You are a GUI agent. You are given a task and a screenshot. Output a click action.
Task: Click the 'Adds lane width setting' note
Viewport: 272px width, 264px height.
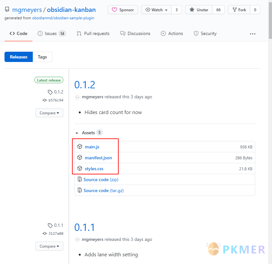[111, 255]
